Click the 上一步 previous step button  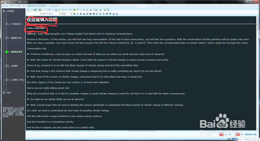pos(225,134)
